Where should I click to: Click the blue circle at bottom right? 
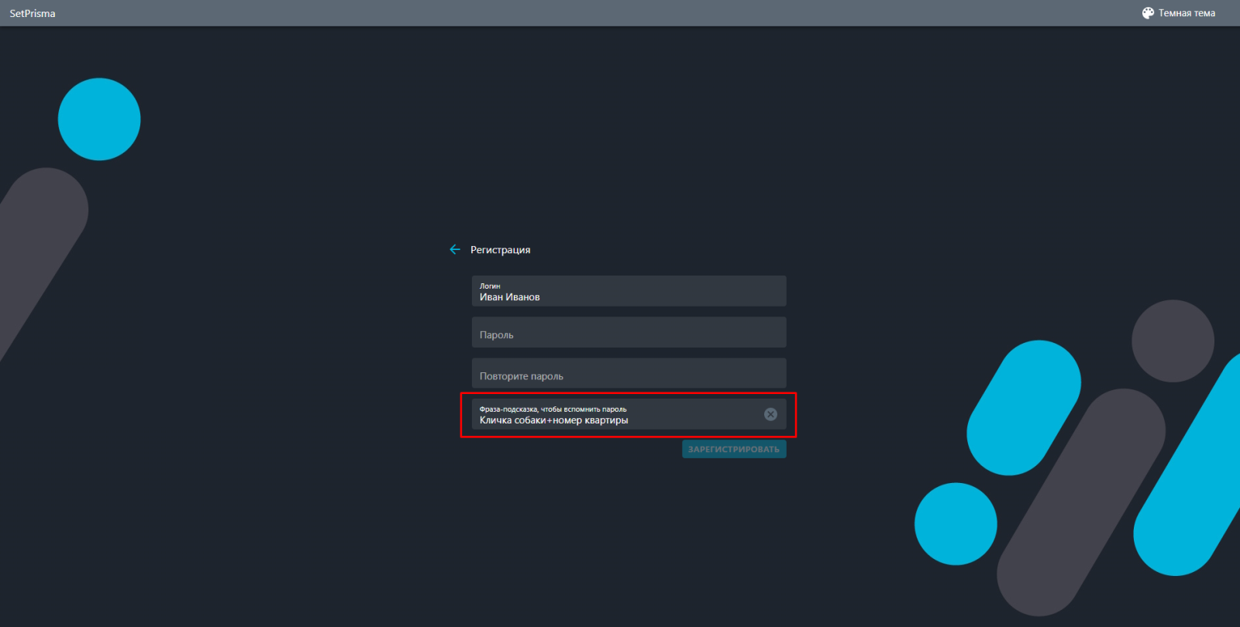pos(956,524)
